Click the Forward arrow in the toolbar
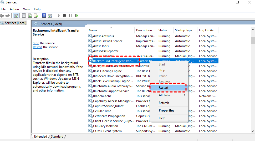 (x=8, y=16)
